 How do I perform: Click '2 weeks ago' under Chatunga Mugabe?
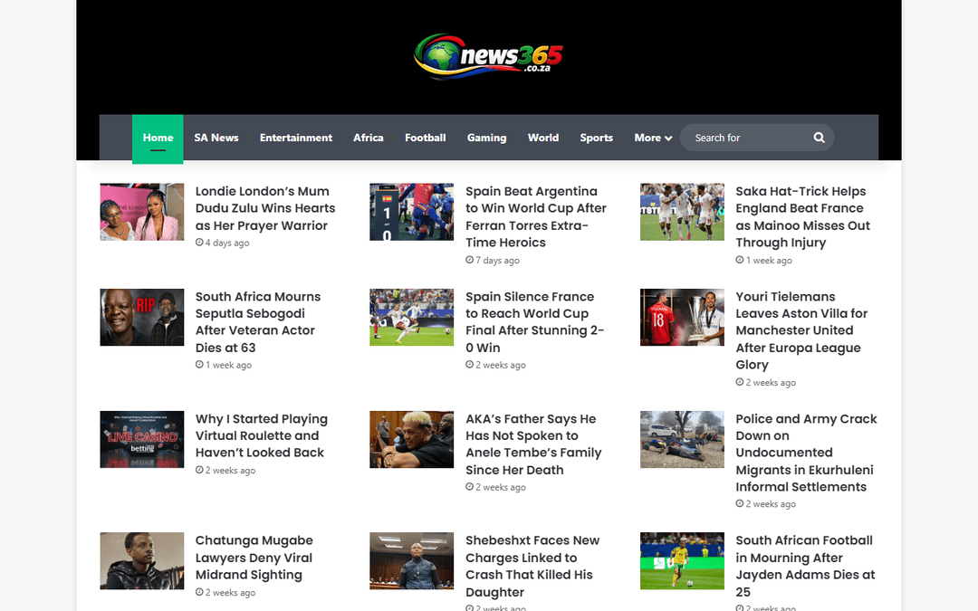pos(225,593)
